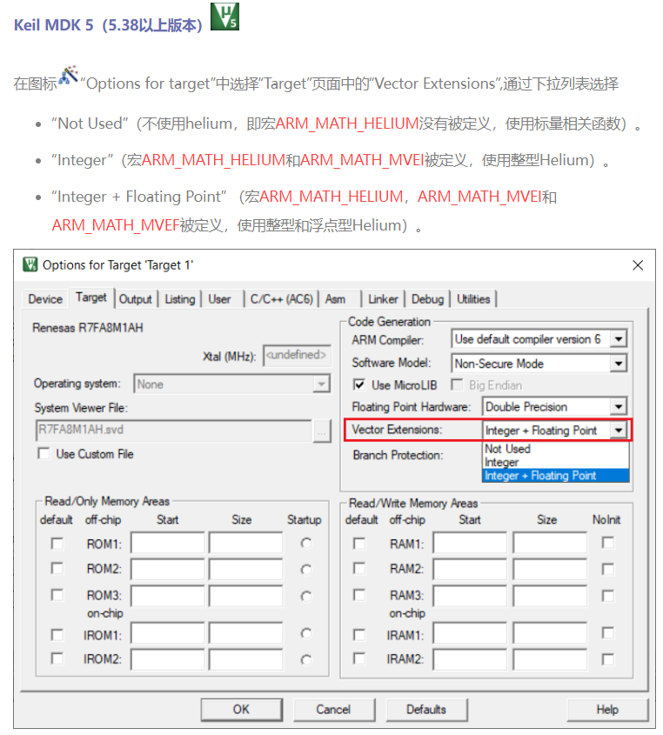Screen dimensions: 663x735
Task: Expand the Floating Point Hardware dropdown
Action: coord(619,406)
